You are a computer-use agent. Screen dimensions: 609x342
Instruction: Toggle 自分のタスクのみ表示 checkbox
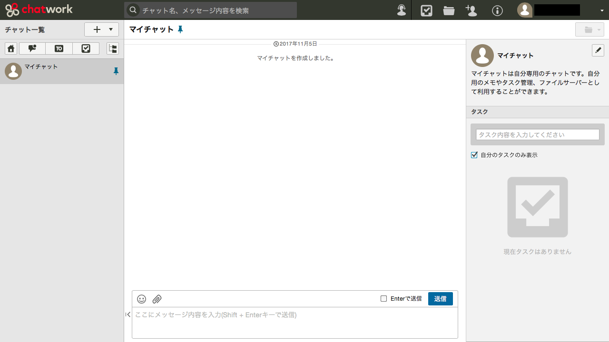pyautogui.click(x=474, y=155)
